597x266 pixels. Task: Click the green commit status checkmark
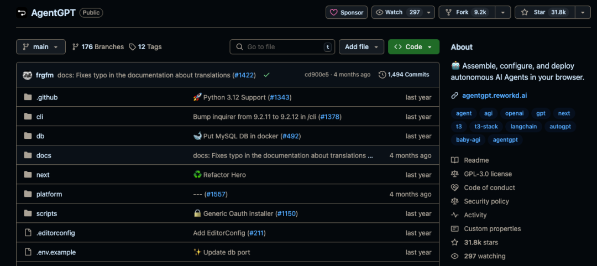click(266, 75)
